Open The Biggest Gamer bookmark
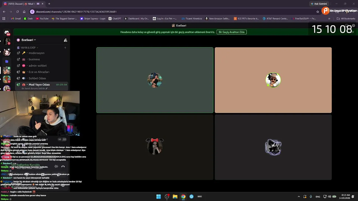Screen dimensions: 358x201 coord(64,19)
